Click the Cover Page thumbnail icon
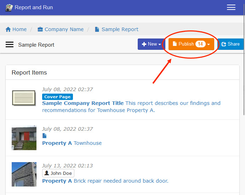 [x=24, y=98]
